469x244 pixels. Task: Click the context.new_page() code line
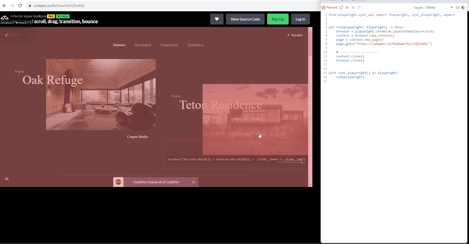click(x=360, y=40)
